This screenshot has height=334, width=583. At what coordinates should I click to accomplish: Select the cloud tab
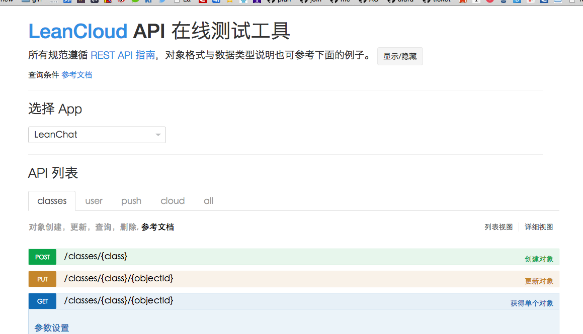point(173,201)
